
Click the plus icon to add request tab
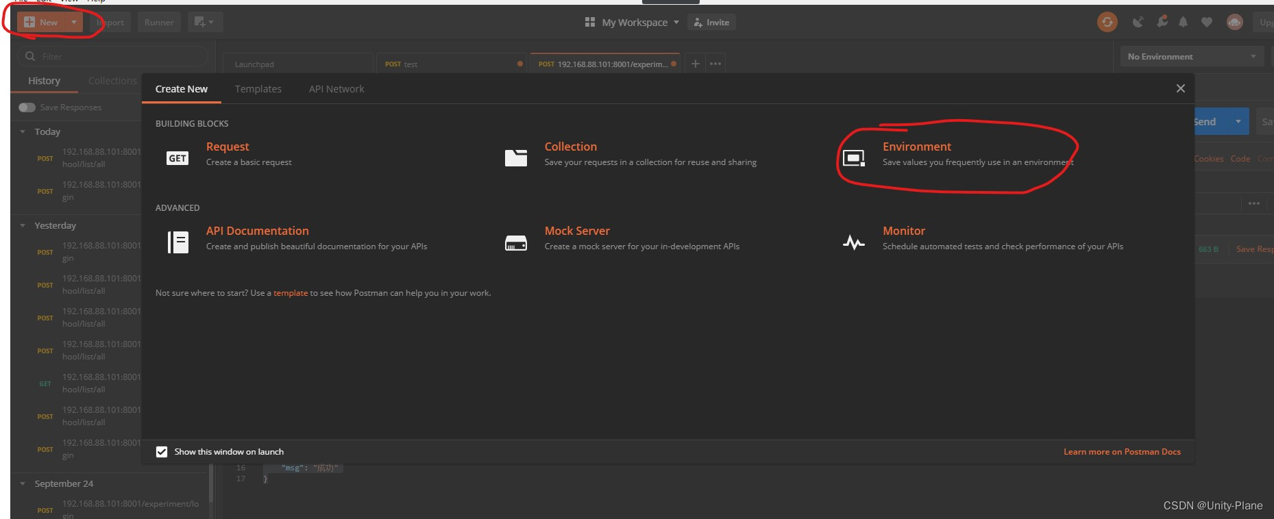pyautogui.click(x=695, y=64)
